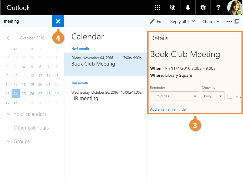
Task: Expand the Charm dropdown menu
Action: coord(210,22)
